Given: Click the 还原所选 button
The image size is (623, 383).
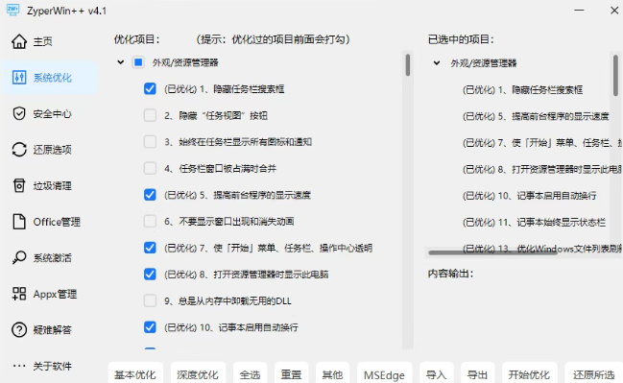Looking at the screenshot, I should (x=593, y=373).
